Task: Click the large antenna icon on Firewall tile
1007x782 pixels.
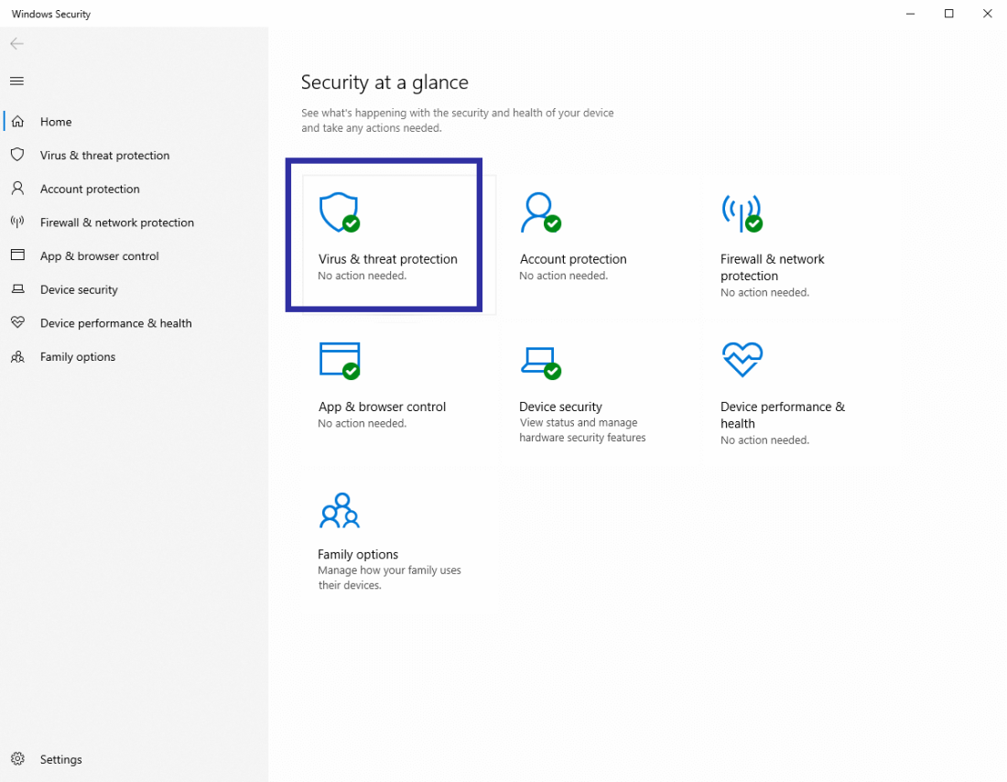Action: (x=742, y=212)
